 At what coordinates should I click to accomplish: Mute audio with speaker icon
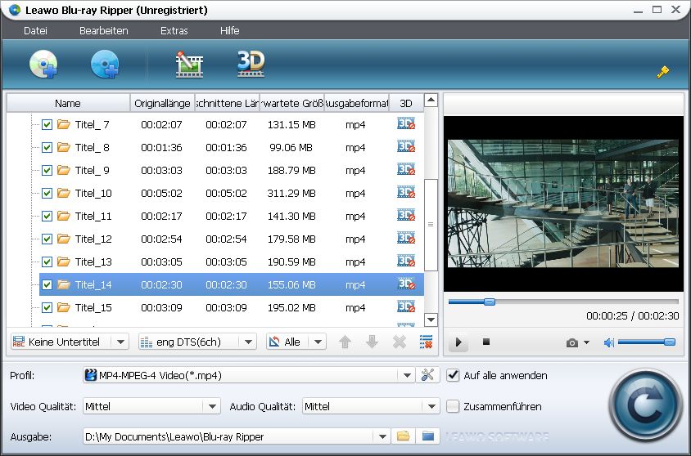point(608,342)
